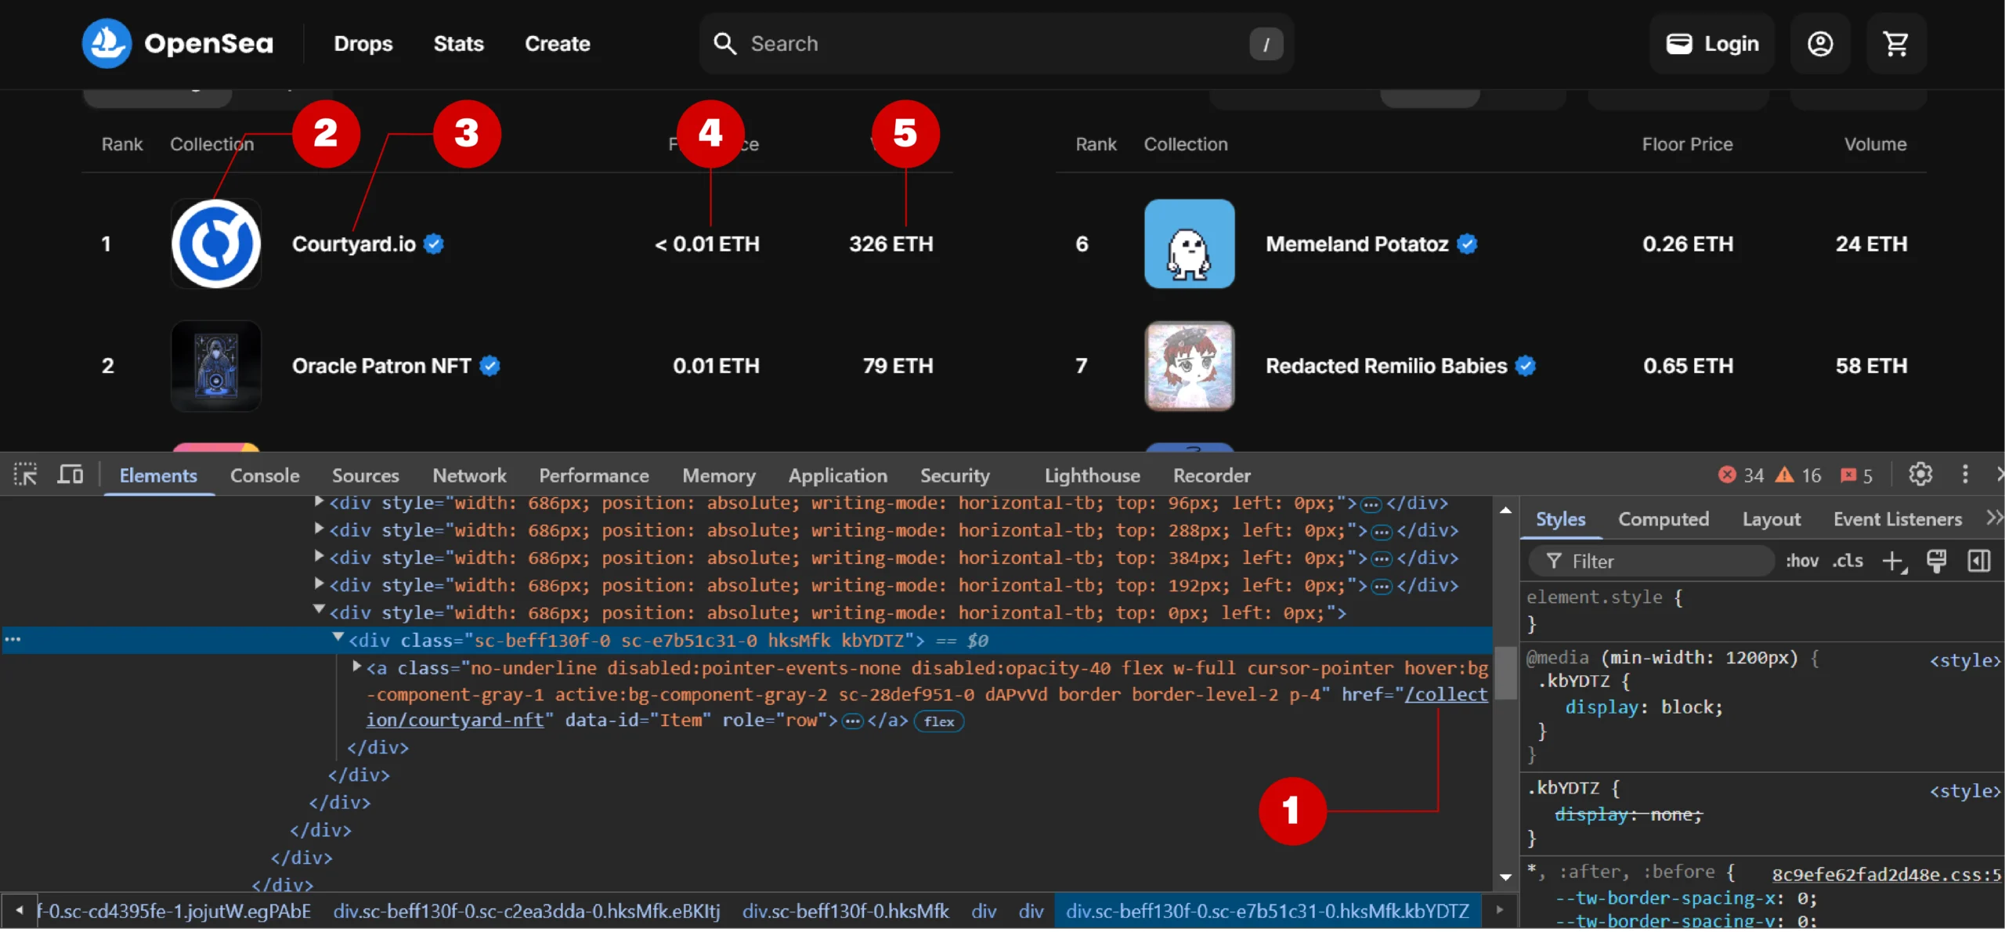2005x932 pixels.
Task: Click the ellipsis actions on the selected DOM node
Action: click(x=13, y=641)
